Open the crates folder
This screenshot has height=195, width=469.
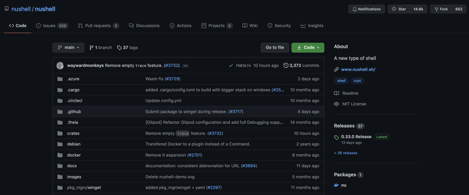coord(73,133)
